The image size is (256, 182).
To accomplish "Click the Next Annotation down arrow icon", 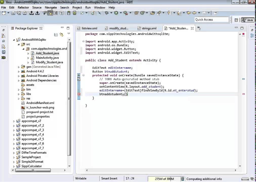I will click(169, 13).
